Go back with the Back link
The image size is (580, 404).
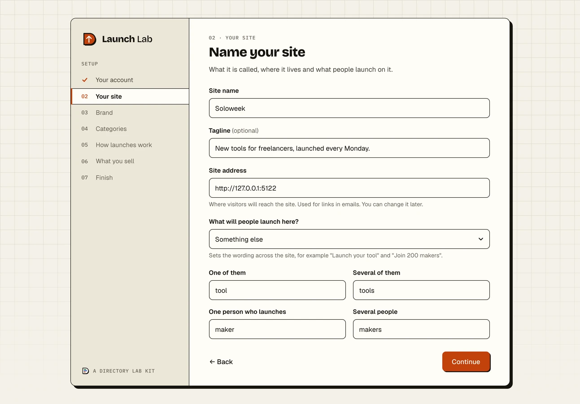pos(221,362)
